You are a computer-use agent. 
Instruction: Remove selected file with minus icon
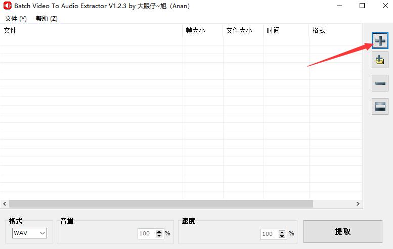380,83
